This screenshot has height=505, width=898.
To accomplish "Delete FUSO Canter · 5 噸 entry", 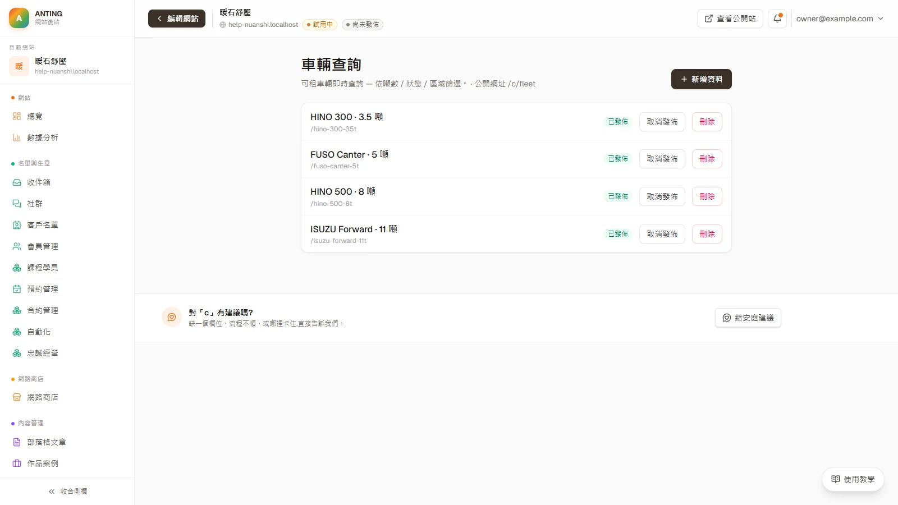I will pos(707,159).
